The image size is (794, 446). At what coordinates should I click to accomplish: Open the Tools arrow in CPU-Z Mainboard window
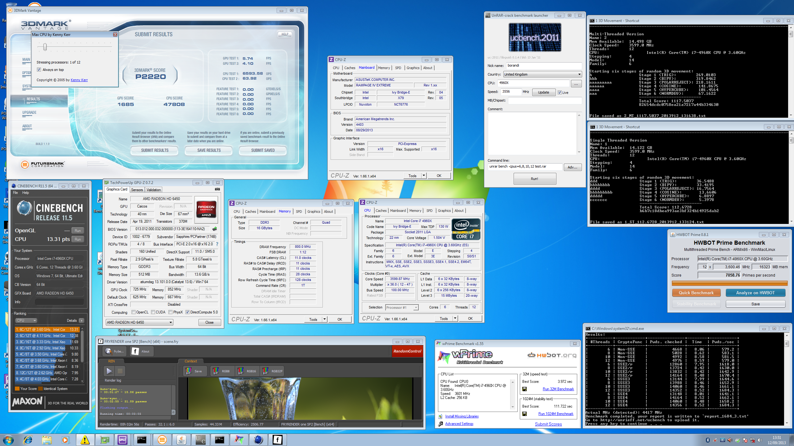click(x=424, y=176)
